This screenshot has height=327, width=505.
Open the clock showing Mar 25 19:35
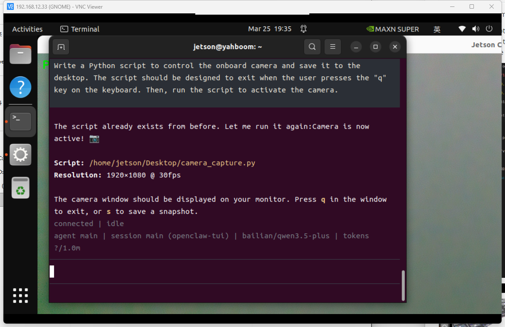tap(270, 29)
